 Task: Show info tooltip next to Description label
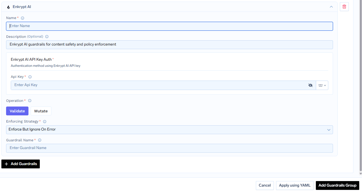pos(47,36)
